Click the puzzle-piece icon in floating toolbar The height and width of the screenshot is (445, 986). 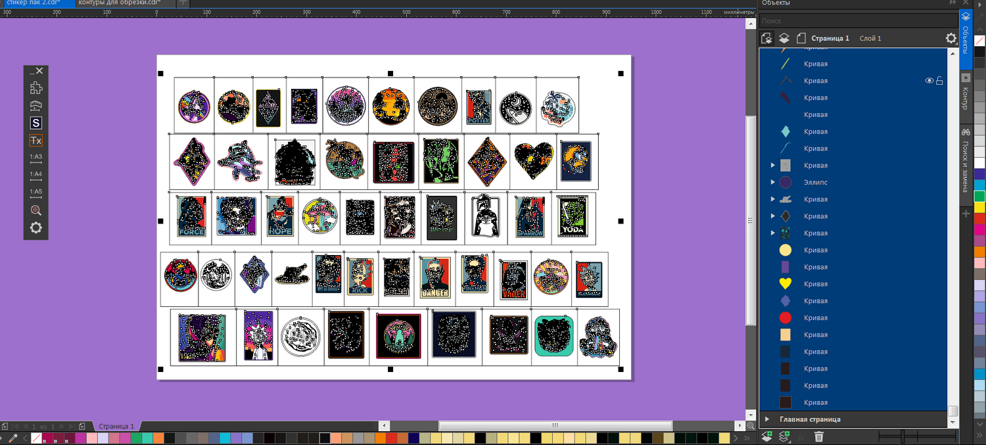pyautogui.click(x=36, y=87)
